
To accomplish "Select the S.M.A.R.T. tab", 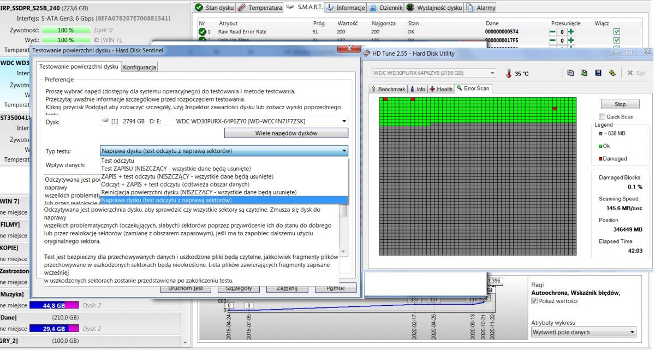I will coord(305,7).
